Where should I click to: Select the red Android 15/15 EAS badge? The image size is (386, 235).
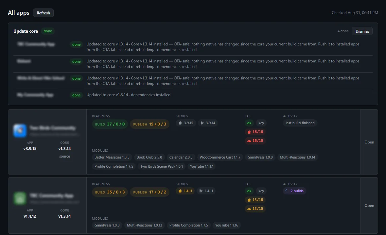click(x=255, y=141)
